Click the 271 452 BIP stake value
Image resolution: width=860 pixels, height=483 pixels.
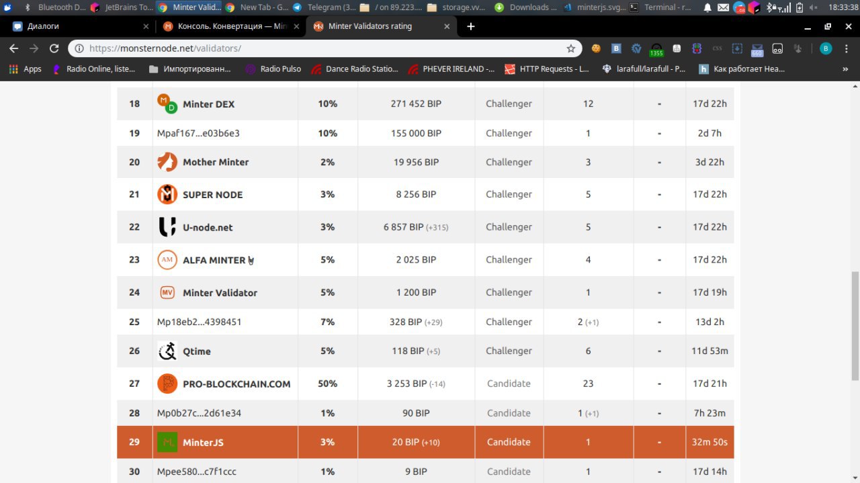tap(416, 104)
